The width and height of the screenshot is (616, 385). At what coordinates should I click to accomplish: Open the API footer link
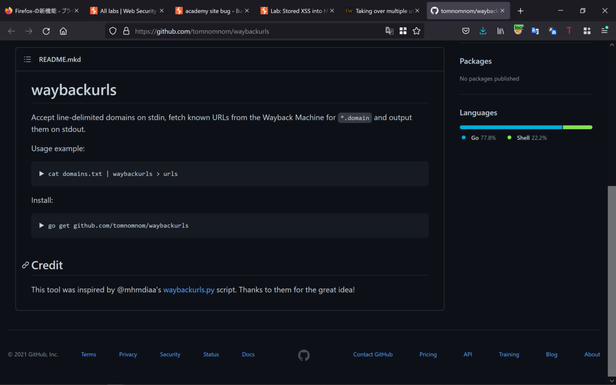(468, 354)
